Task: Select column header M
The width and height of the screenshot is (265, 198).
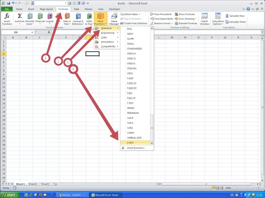Action: click(172, 37)
